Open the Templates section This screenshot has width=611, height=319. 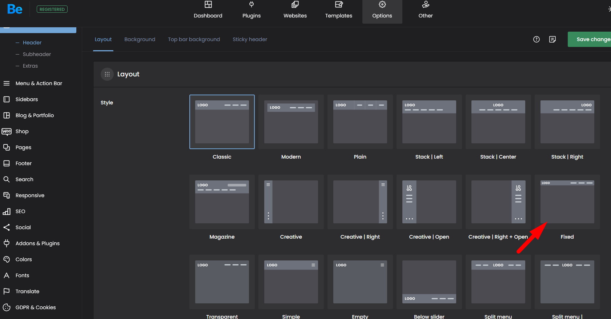(x=339, y=11)
